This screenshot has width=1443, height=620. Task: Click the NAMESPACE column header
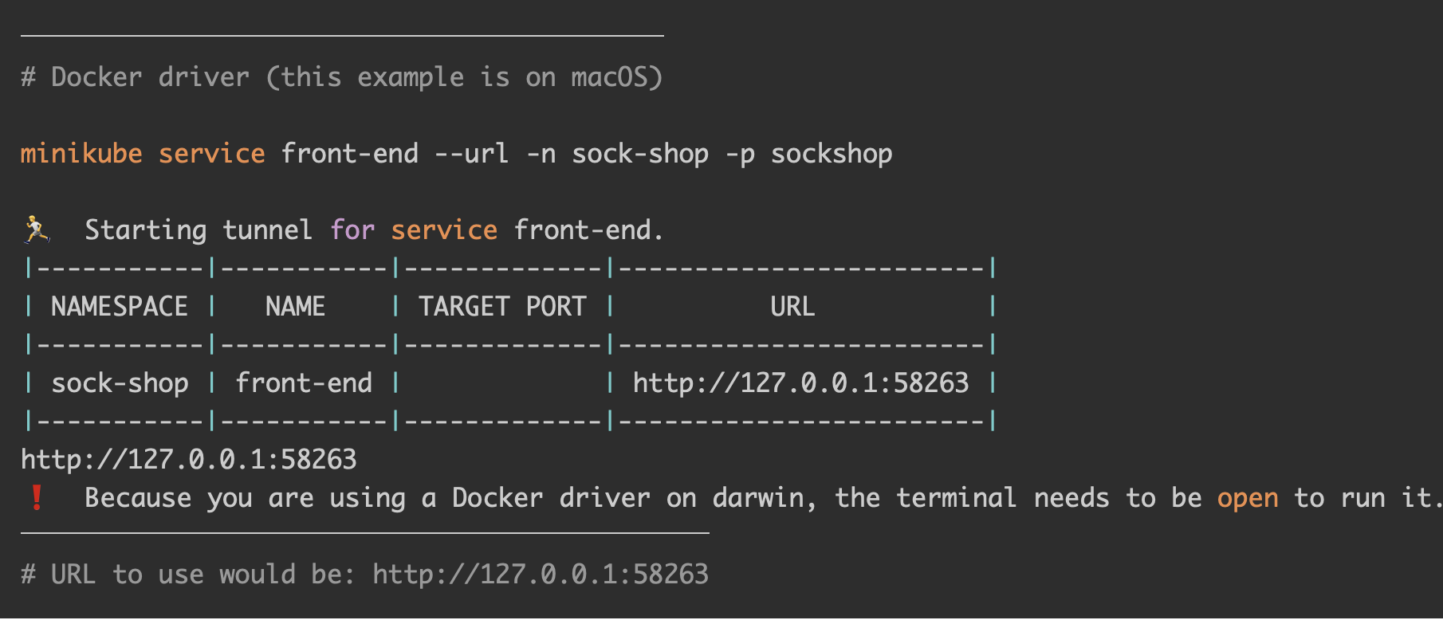120,307
